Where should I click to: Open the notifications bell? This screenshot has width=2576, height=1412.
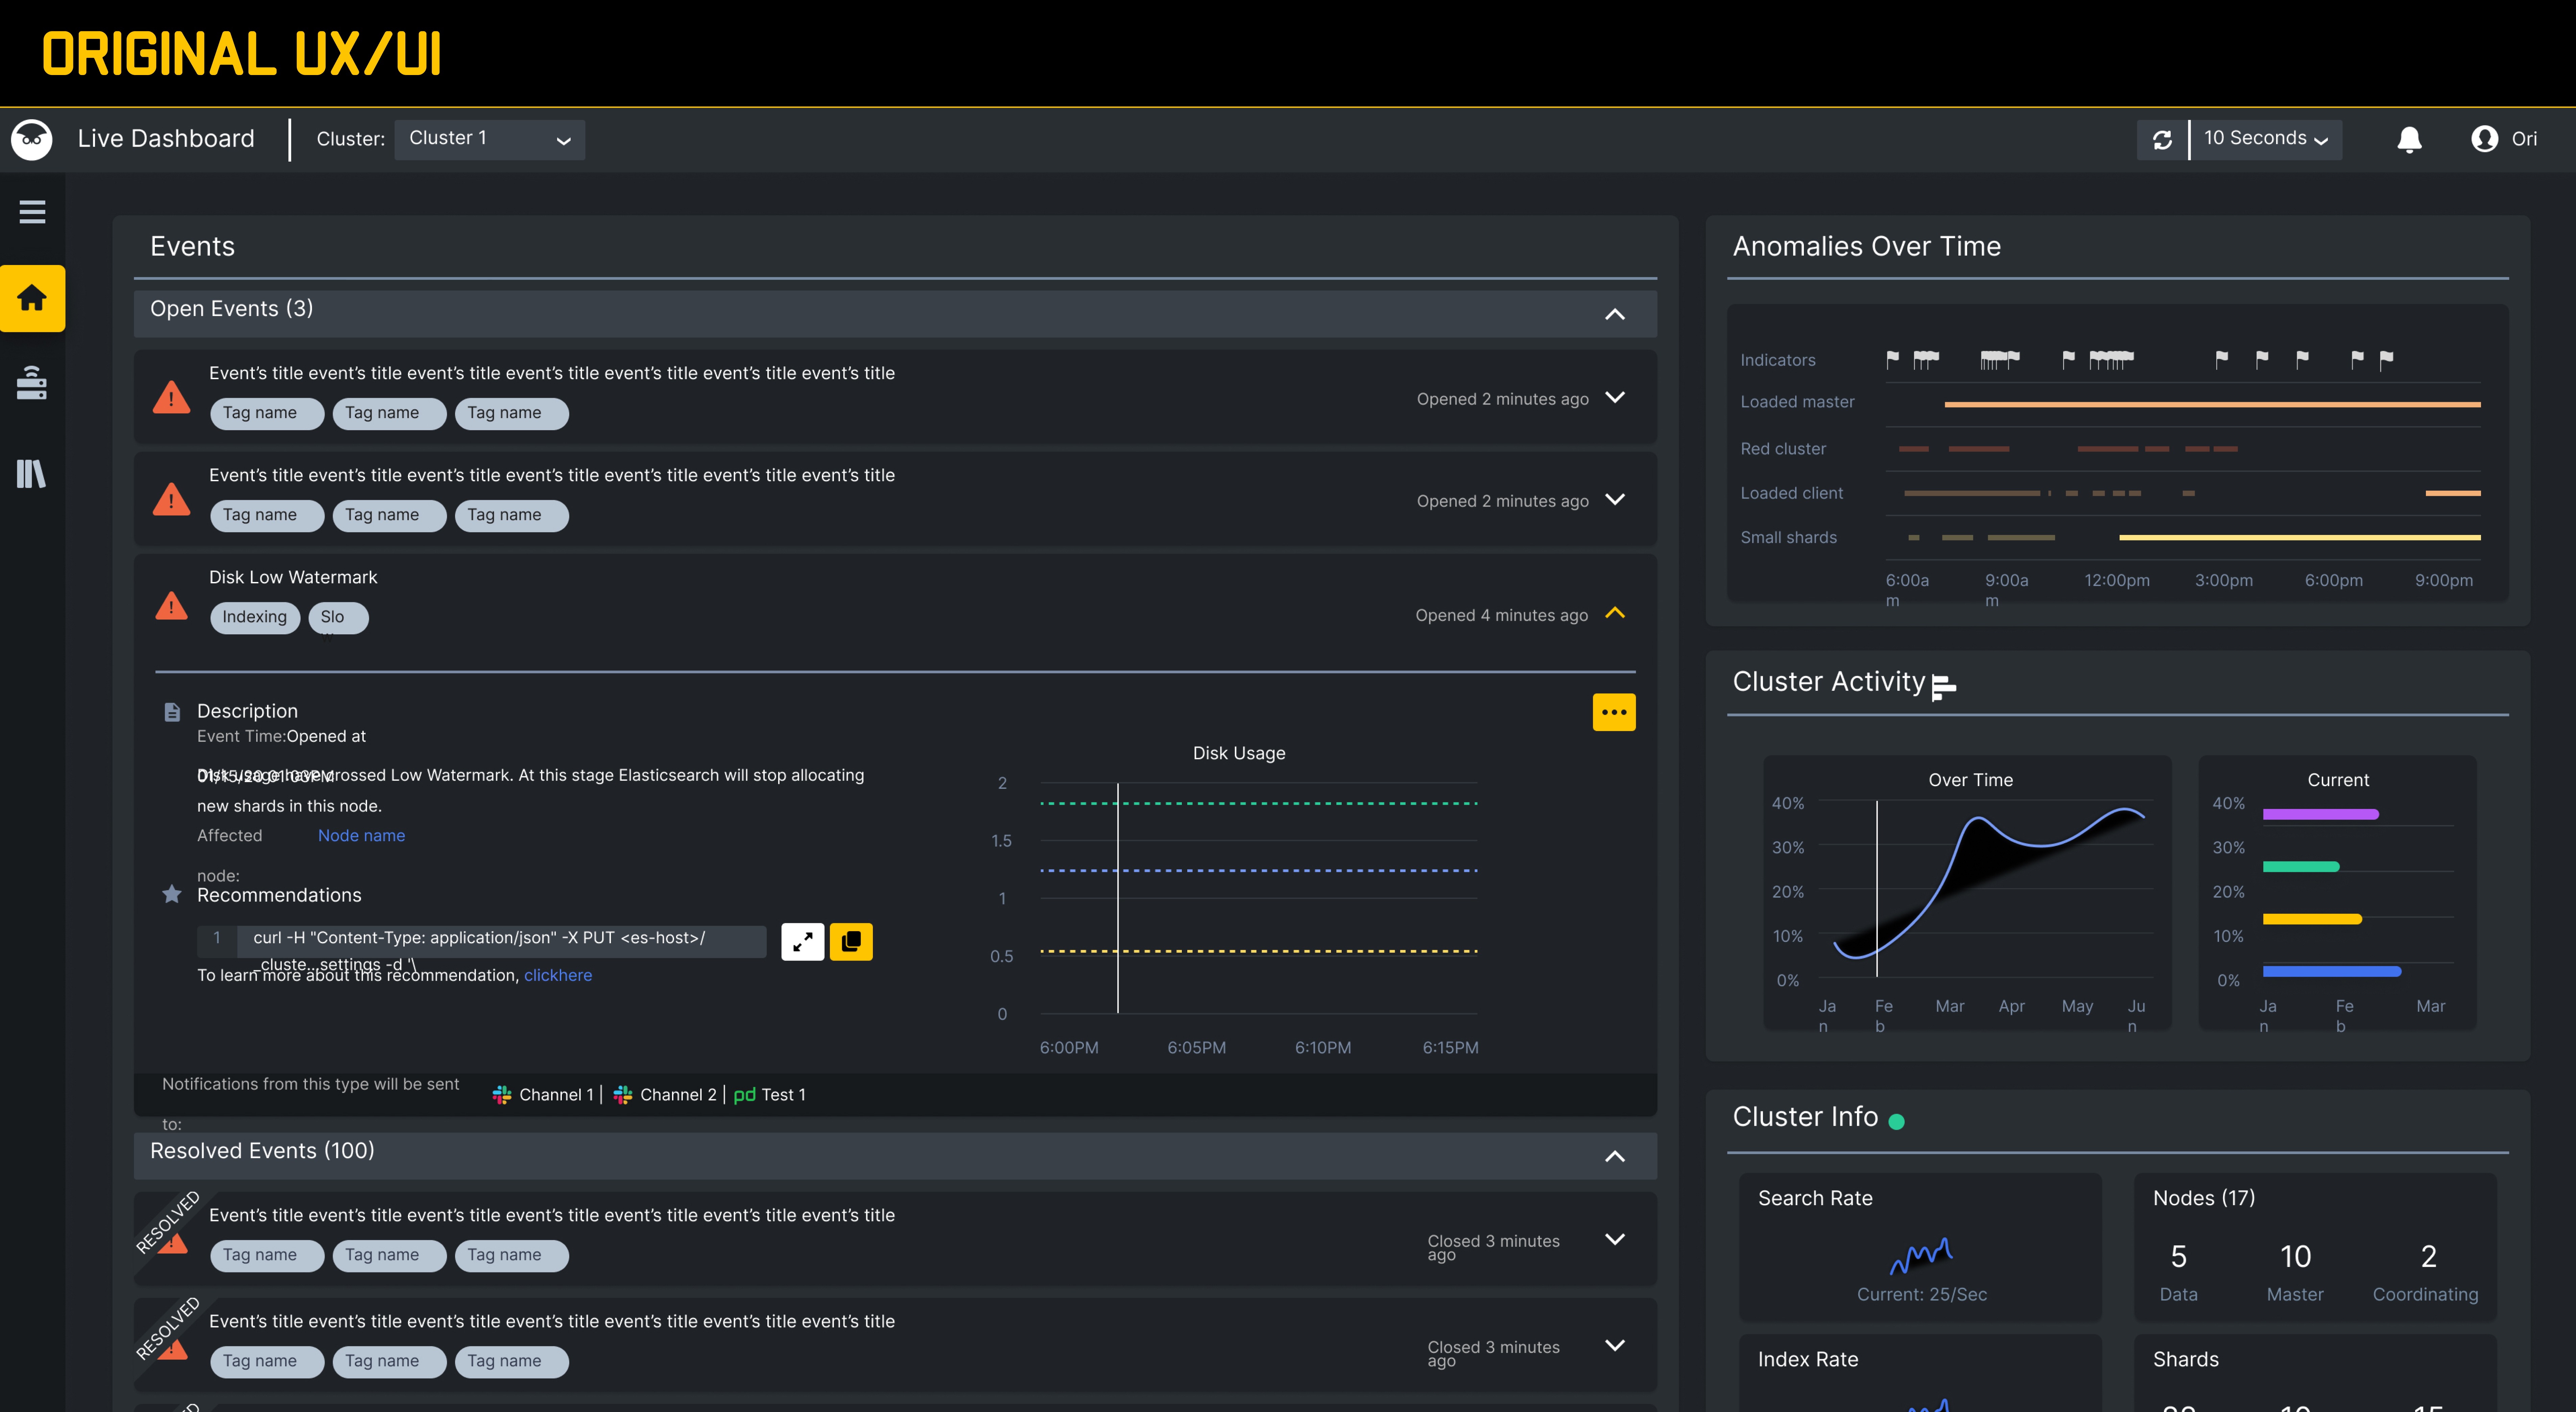click(x=2409, y=139)
